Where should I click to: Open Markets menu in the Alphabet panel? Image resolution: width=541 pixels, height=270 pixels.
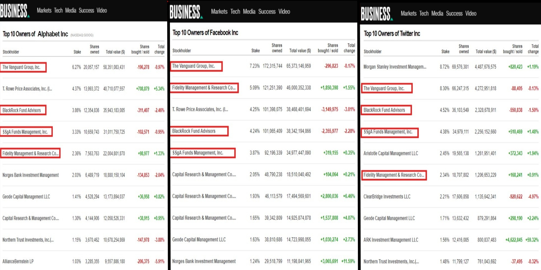(44, 11)
